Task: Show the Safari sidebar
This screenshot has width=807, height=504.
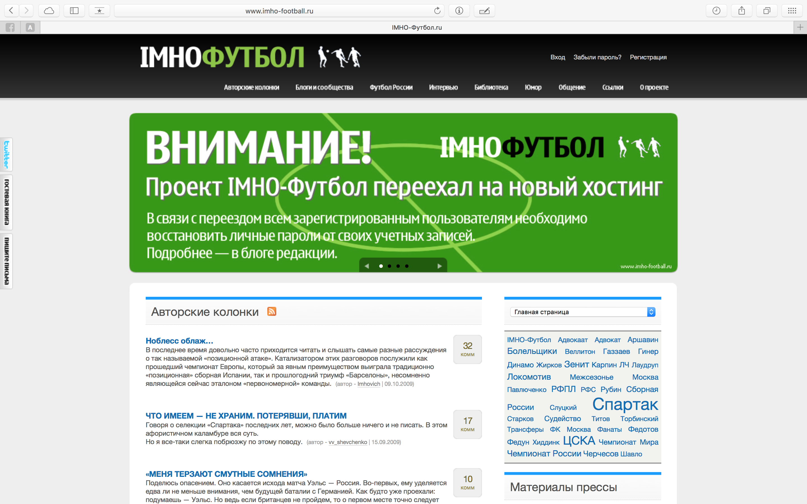Action: [74, 11]
